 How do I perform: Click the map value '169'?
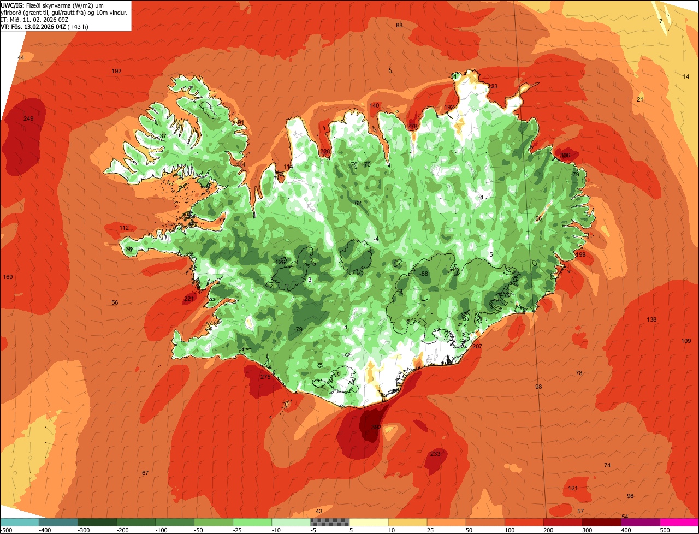point(8,277)
